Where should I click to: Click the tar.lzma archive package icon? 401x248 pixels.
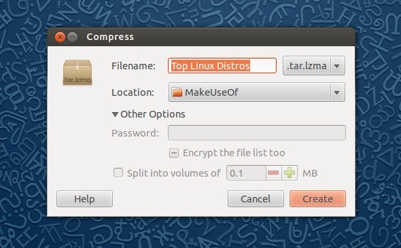pos(77,72)
